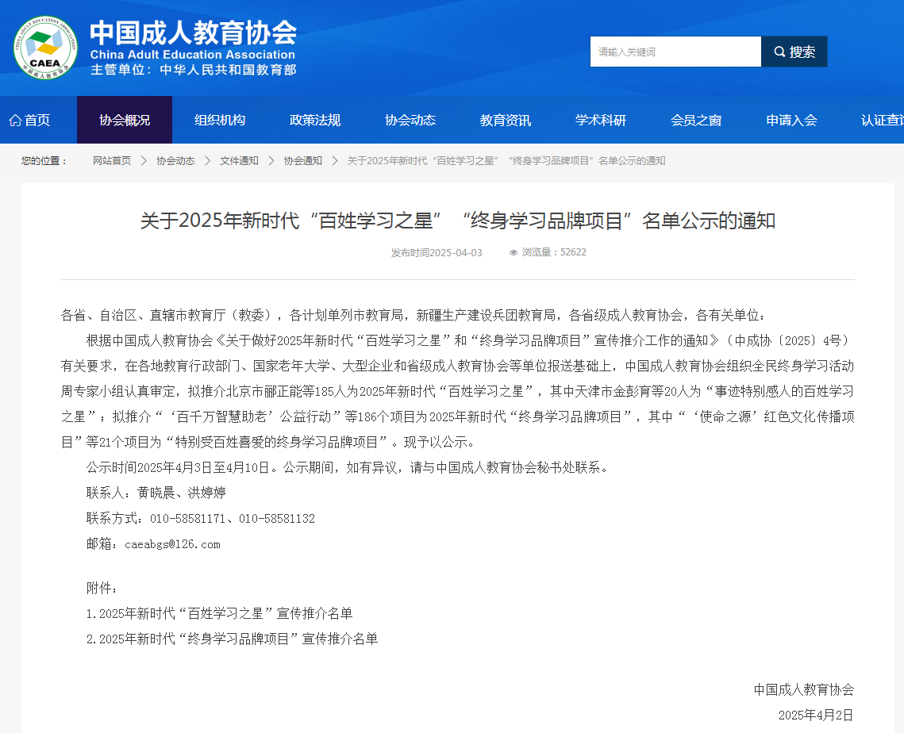
Task: Click breadcrumb chevron after 网站首页
Action: 144,161
